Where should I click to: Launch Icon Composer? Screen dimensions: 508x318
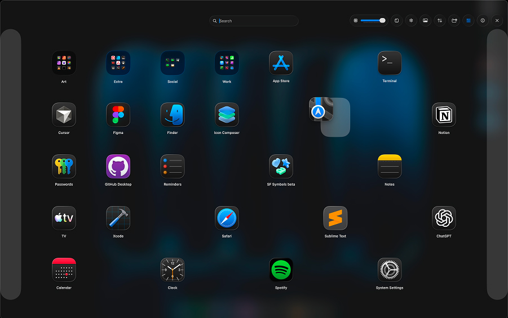coord(227,114)
